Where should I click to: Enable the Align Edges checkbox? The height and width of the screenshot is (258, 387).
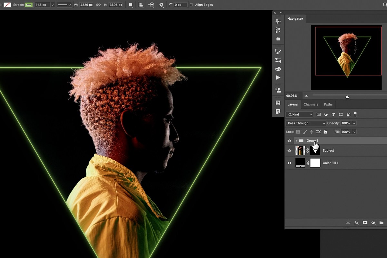tap(191, 5)
